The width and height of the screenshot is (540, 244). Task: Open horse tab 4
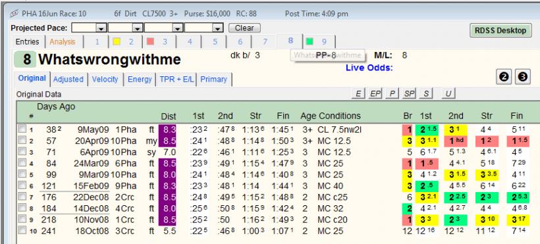[x=190, y=42]
